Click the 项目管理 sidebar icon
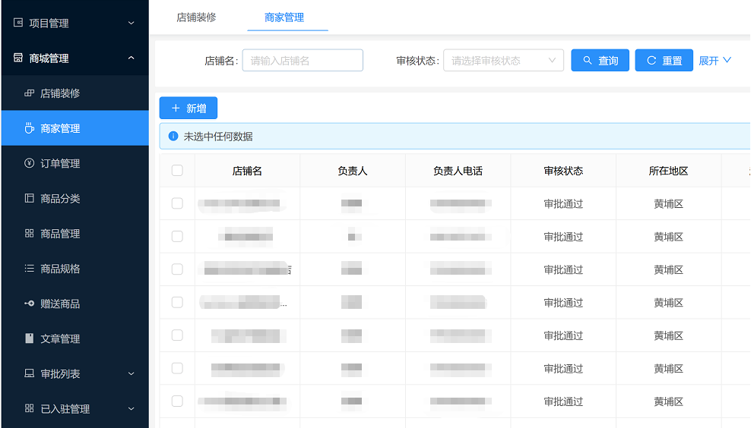751x428 pixels. tap(18, 23)
